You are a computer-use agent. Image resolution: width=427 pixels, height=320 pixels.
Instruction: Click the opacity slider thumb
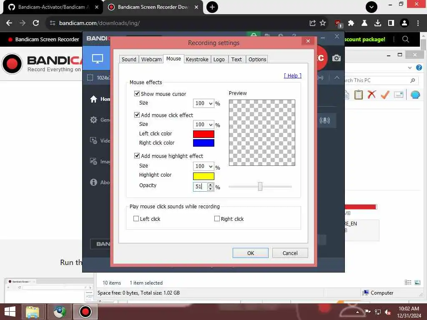click(x=260, y=186)
